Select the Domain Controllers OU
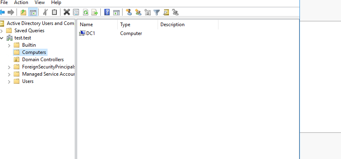Image resolution: width=341 pixels, height=159 pixels. [43, 60]
